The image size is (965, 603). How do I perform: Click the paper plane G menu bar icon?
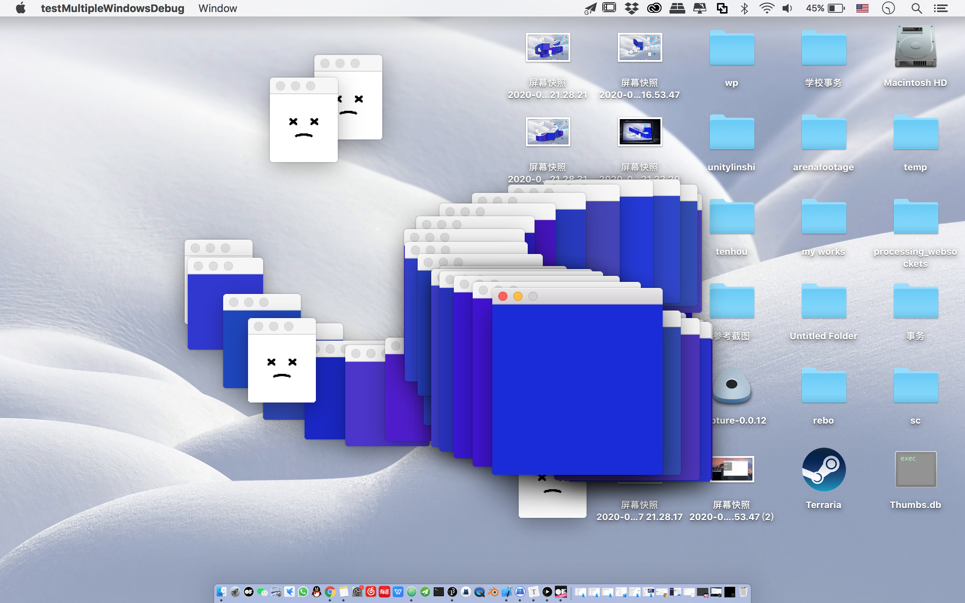590,8
